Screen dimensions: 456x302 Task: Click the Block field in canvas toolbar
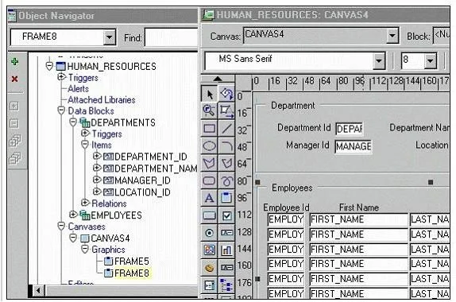click(441, 36)
